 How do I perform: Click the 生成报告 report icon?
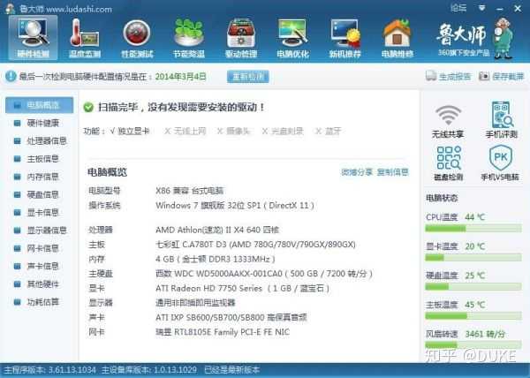coord(431,76)
